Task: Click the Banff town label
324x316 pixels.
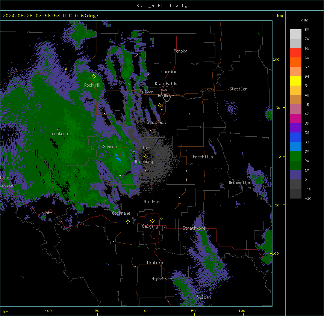Action: coord(47,213)
